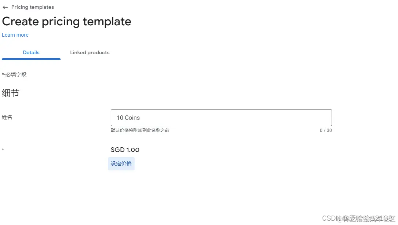
Task: Click the 细节 section heading
Action: pyautogui.click(x=10, y=93)
